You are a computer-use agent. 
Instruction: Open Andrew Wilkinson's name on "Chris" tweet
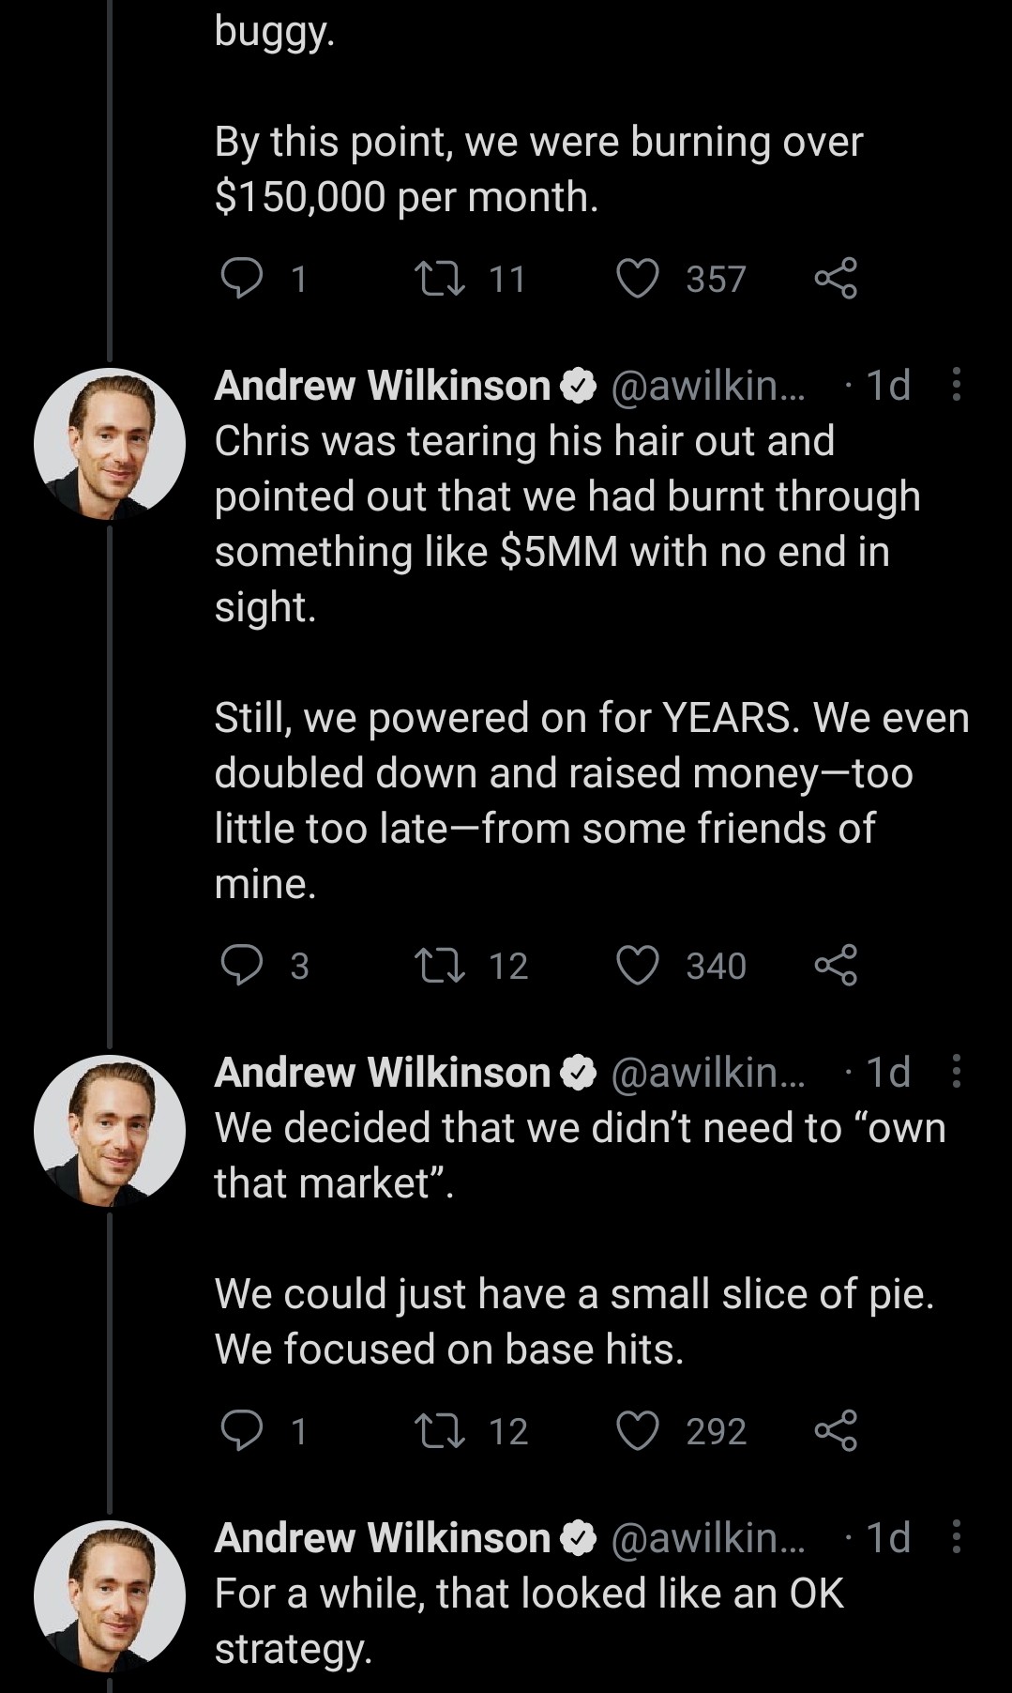(383, 386)
